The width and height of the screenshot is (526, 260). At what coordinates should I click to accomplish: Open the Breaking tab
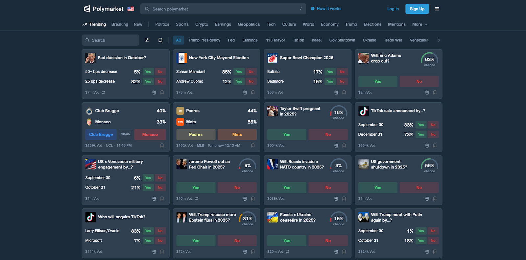coord(120,24)
